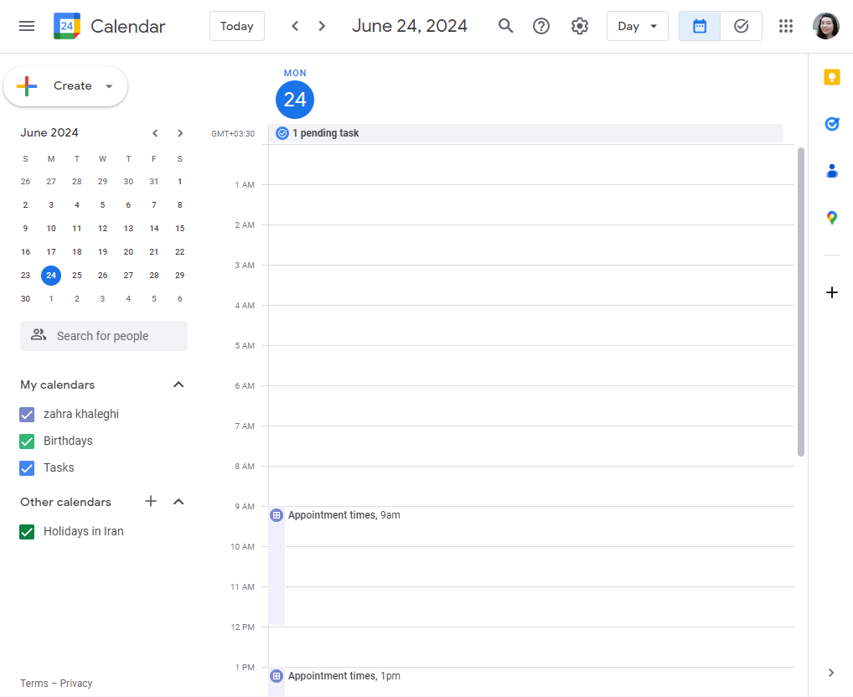Open Contacts in side panel

[831, 171]
